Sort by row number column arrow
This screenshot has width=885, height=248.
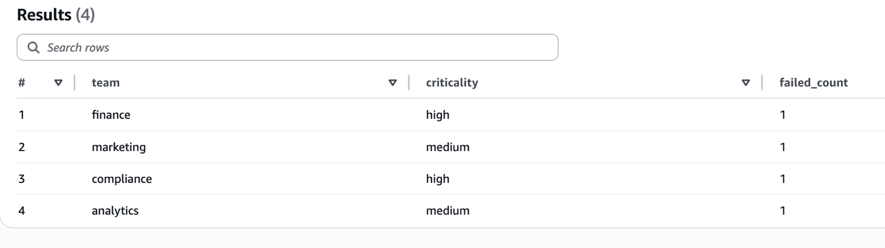point(59,83)
